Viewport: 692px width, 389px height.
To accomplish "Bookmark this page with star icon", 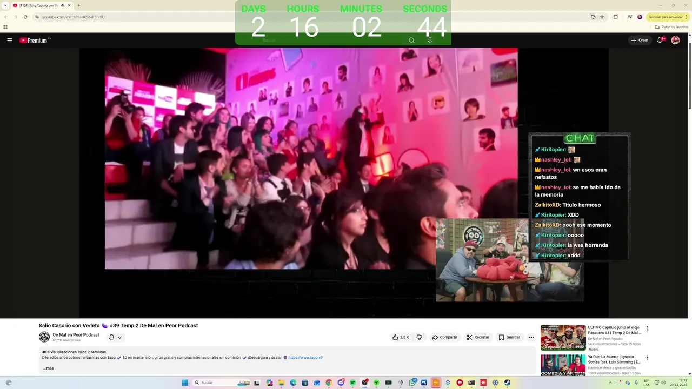I will coord(602,17).
